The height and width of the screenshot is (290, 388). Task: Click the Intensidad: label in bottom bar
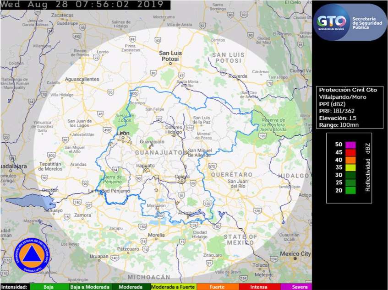click(x=14, y=287)
